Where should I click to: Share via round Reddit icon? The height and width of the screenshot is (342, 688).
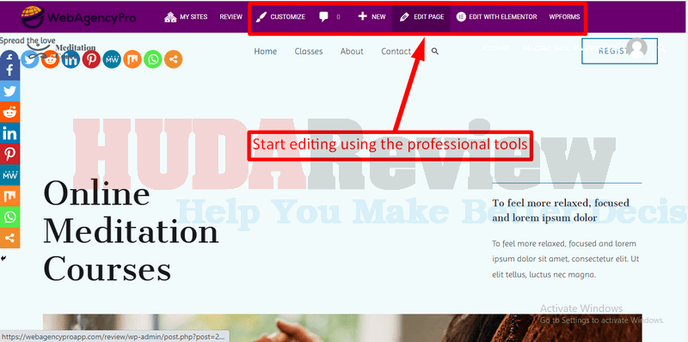click(51, 59)
